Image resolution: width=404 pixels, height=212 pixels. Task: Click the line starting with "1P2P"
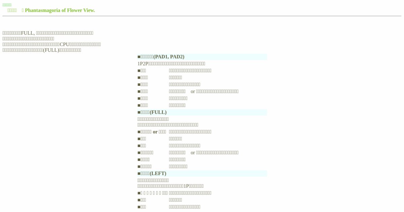click(x=171, y=64)
